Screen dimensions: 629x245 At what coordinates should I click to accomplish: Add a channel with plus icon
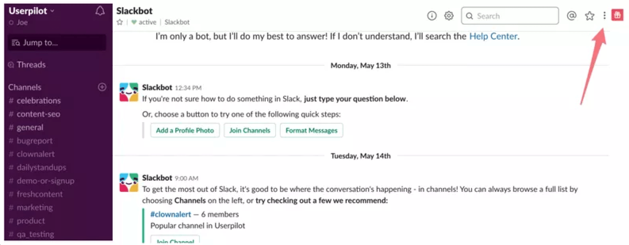(102, 87)
